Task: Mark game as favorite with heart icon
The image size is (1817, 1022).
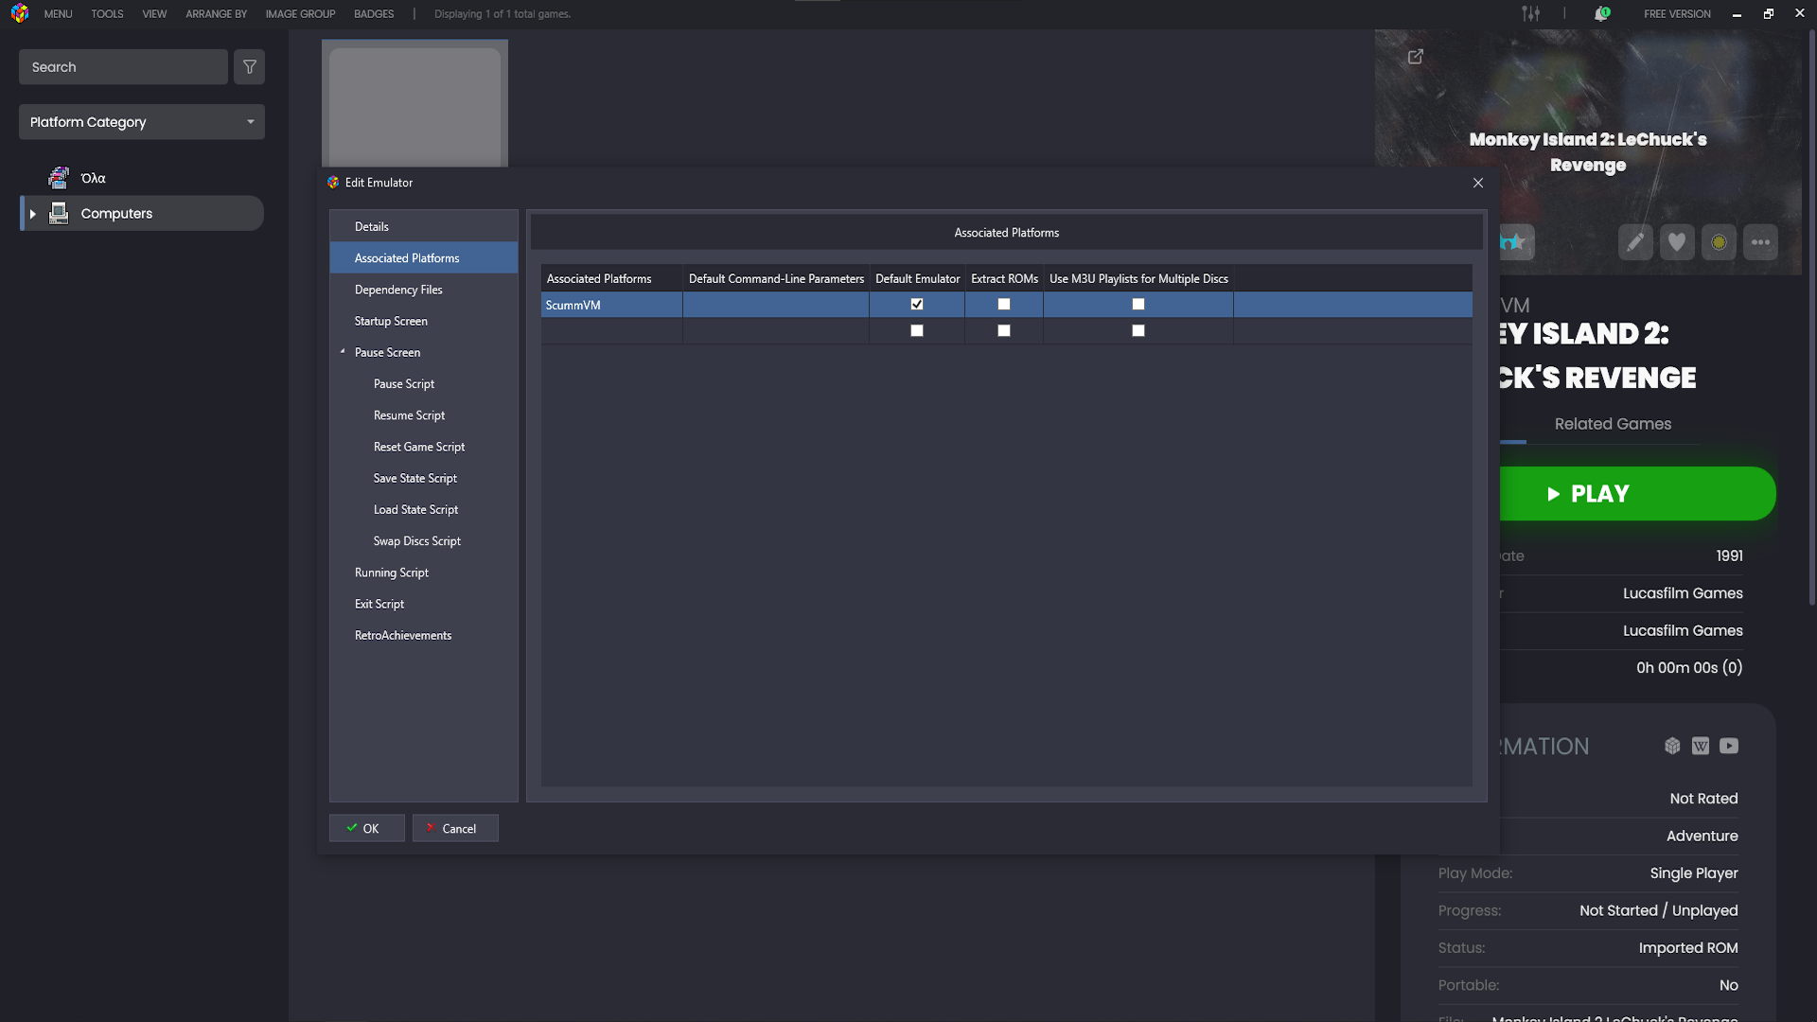Action: point(1677,242)
